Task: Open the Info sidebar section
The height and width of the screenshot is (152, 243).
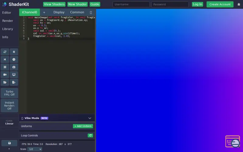Action: point(5,37)
